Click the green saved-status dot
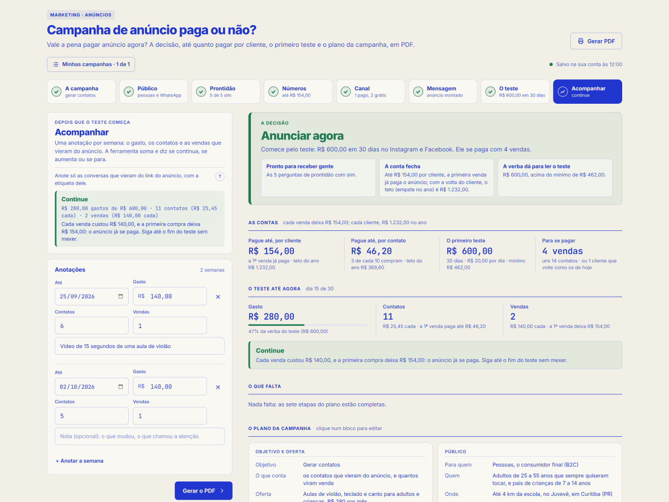Image resolution: width=669 pixels, height=502 pixels. click(551, 64)
